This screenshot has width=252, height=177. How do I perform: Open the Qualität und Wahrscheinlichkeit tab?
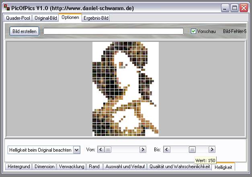[180, 167]
